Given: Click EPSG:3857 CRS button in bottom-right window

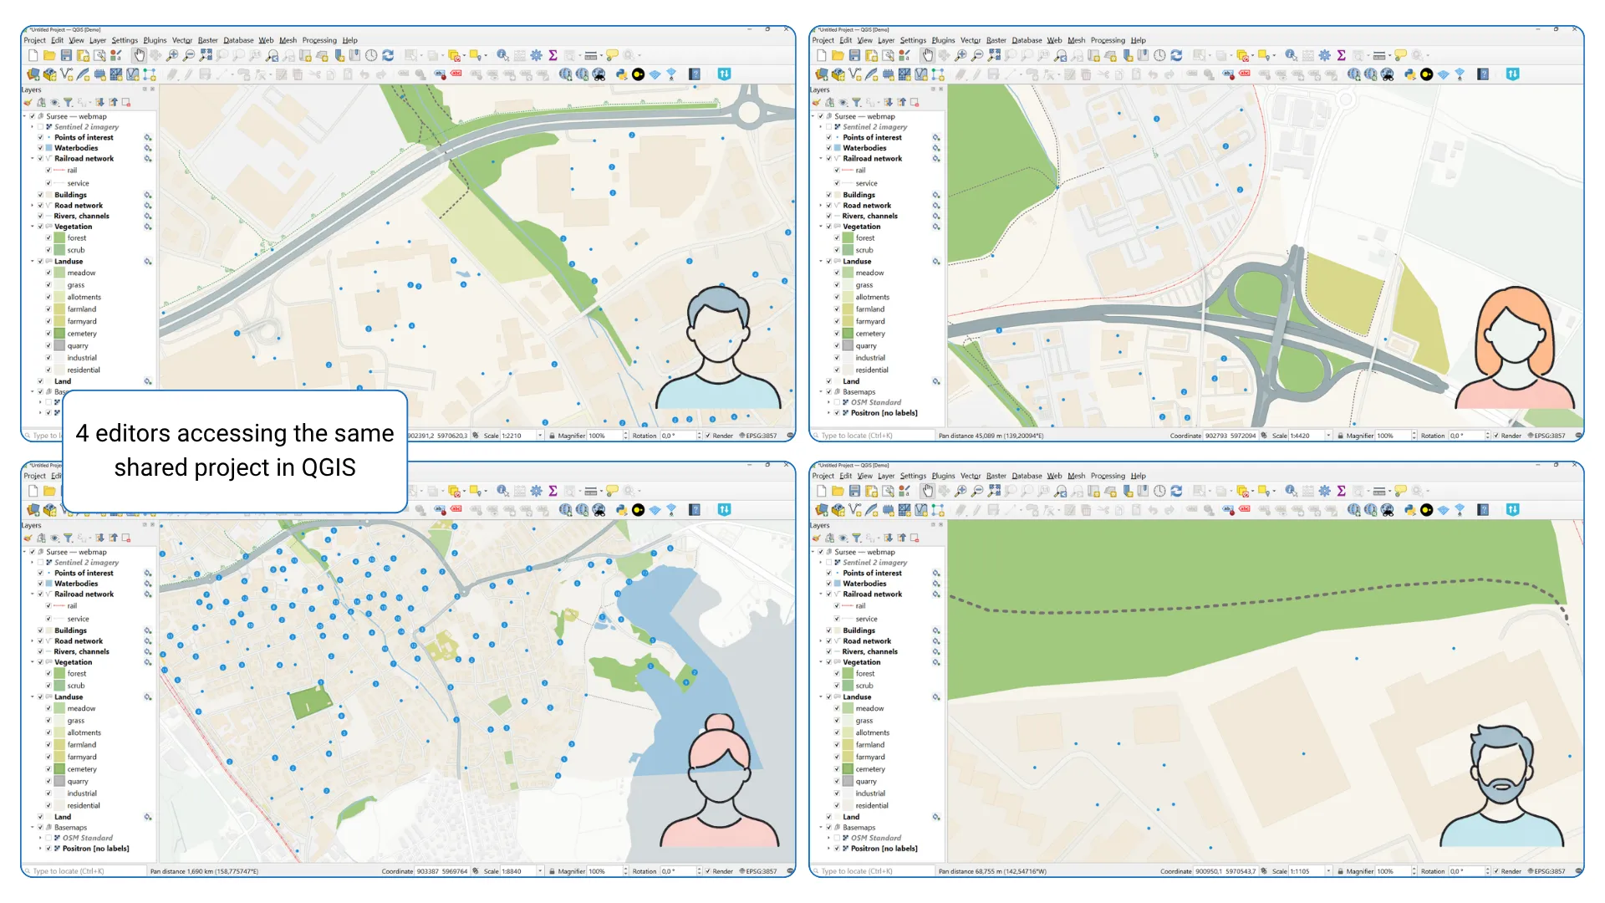Looking at the screenshot, I should 1546,871.
